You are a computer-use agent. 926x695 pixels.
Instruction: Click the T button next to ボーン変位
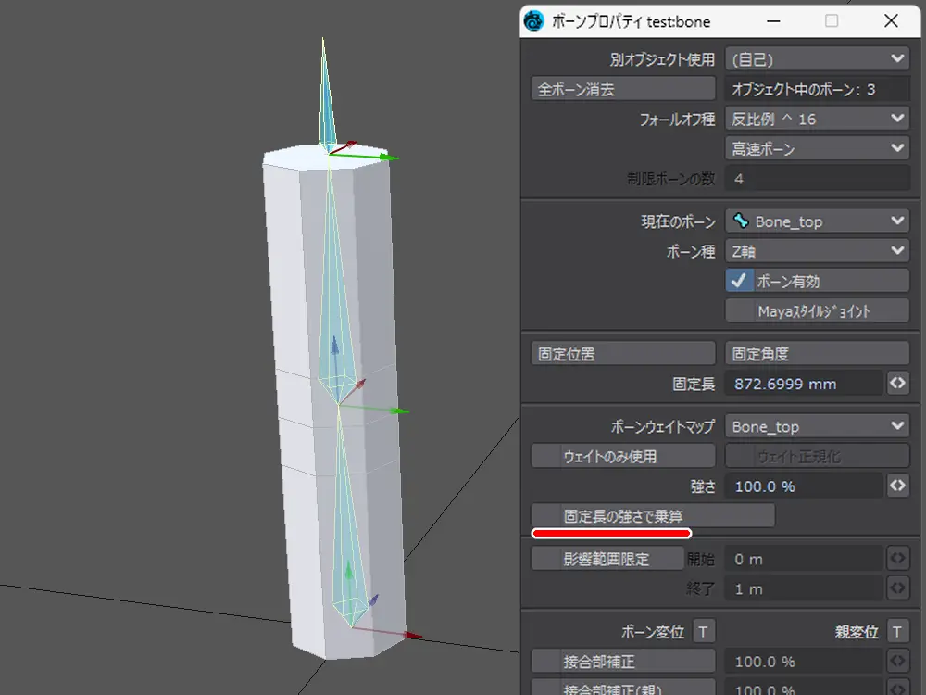coord(704,632)
